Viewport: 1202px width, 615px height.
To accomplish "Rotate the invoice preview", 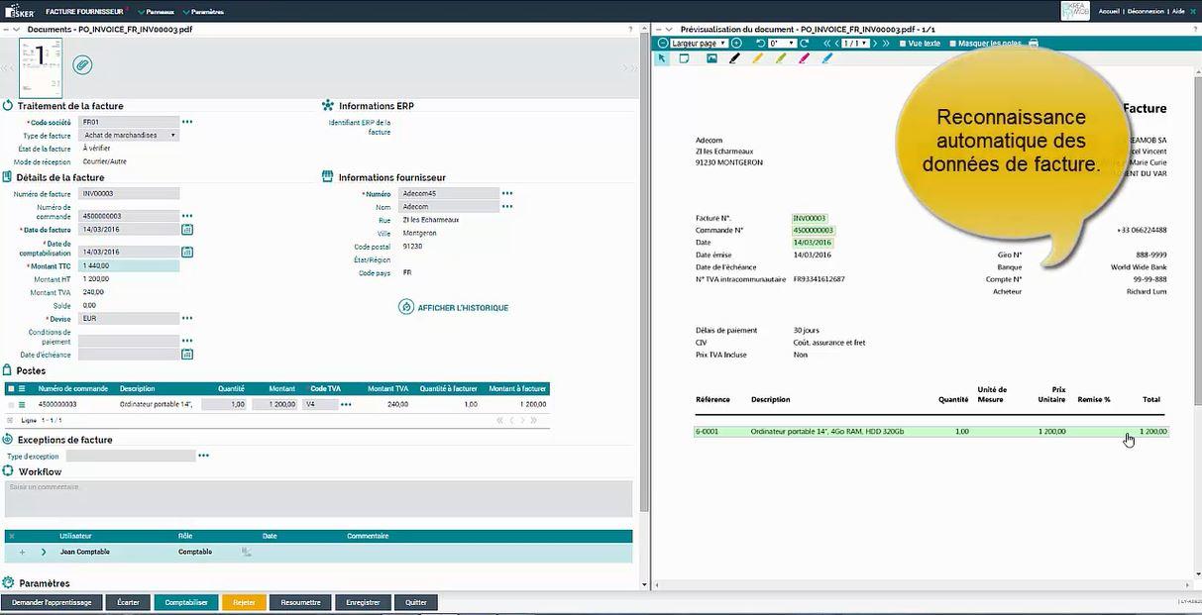I will (759, 43).
